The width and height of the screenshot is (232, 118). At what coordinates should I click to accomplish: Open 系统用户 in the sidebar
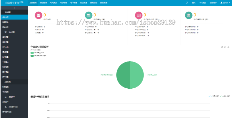coord(14,102)
